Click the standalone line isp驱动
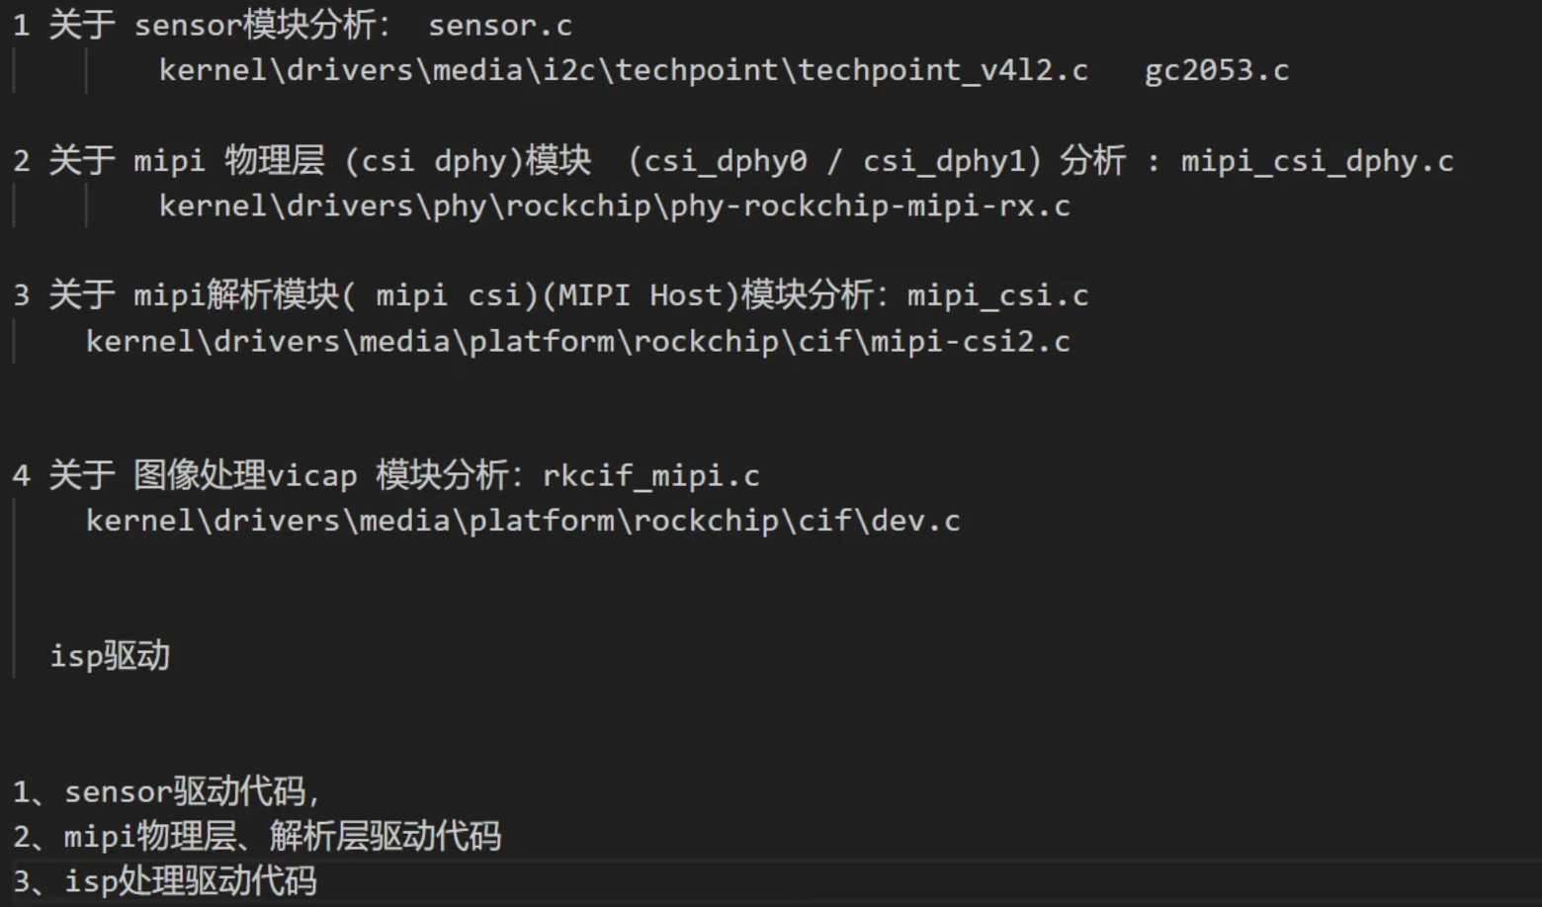Image resolution: width=1542 pixels, height=907 pixels. [110, 655]
